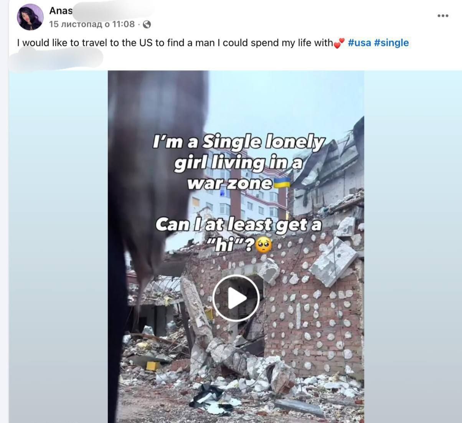Click the light blue area left of the video
The image size is (462, 423).
[x=58, y=246]
